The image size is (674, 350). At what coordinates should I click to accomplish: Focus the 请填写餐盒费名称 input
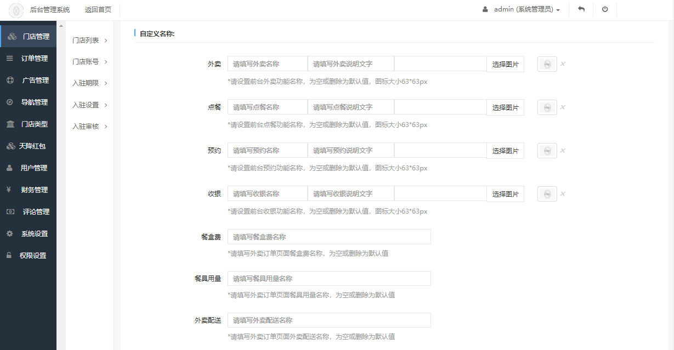click(x=329, y=237)
